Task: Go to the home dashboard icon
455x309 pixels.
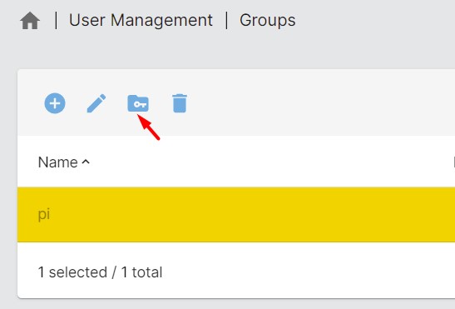Action: [x=30, y=21]
